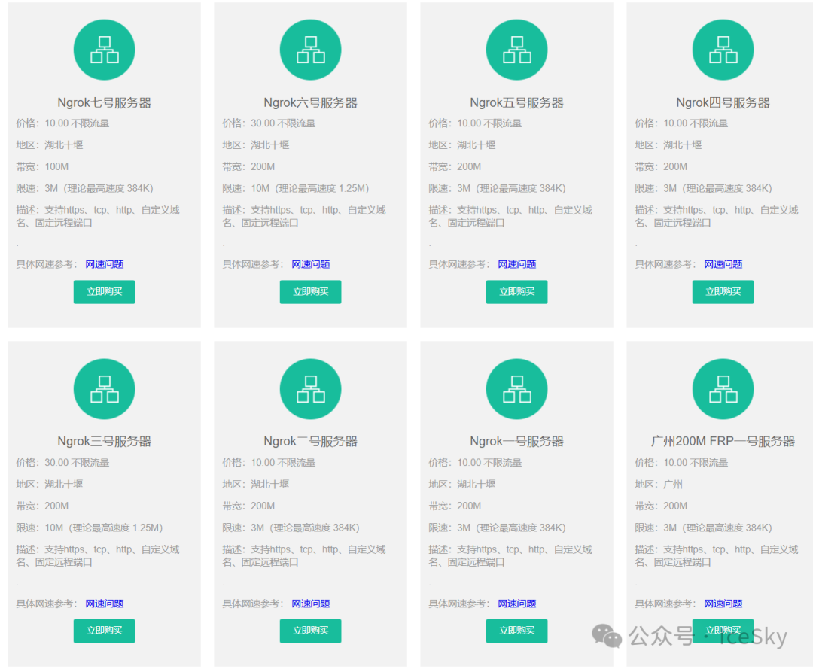Follow 网速问题 link for Ngrok六号服务器
Viewport: 813px width, 669px height.
click(x=310, y=264)
